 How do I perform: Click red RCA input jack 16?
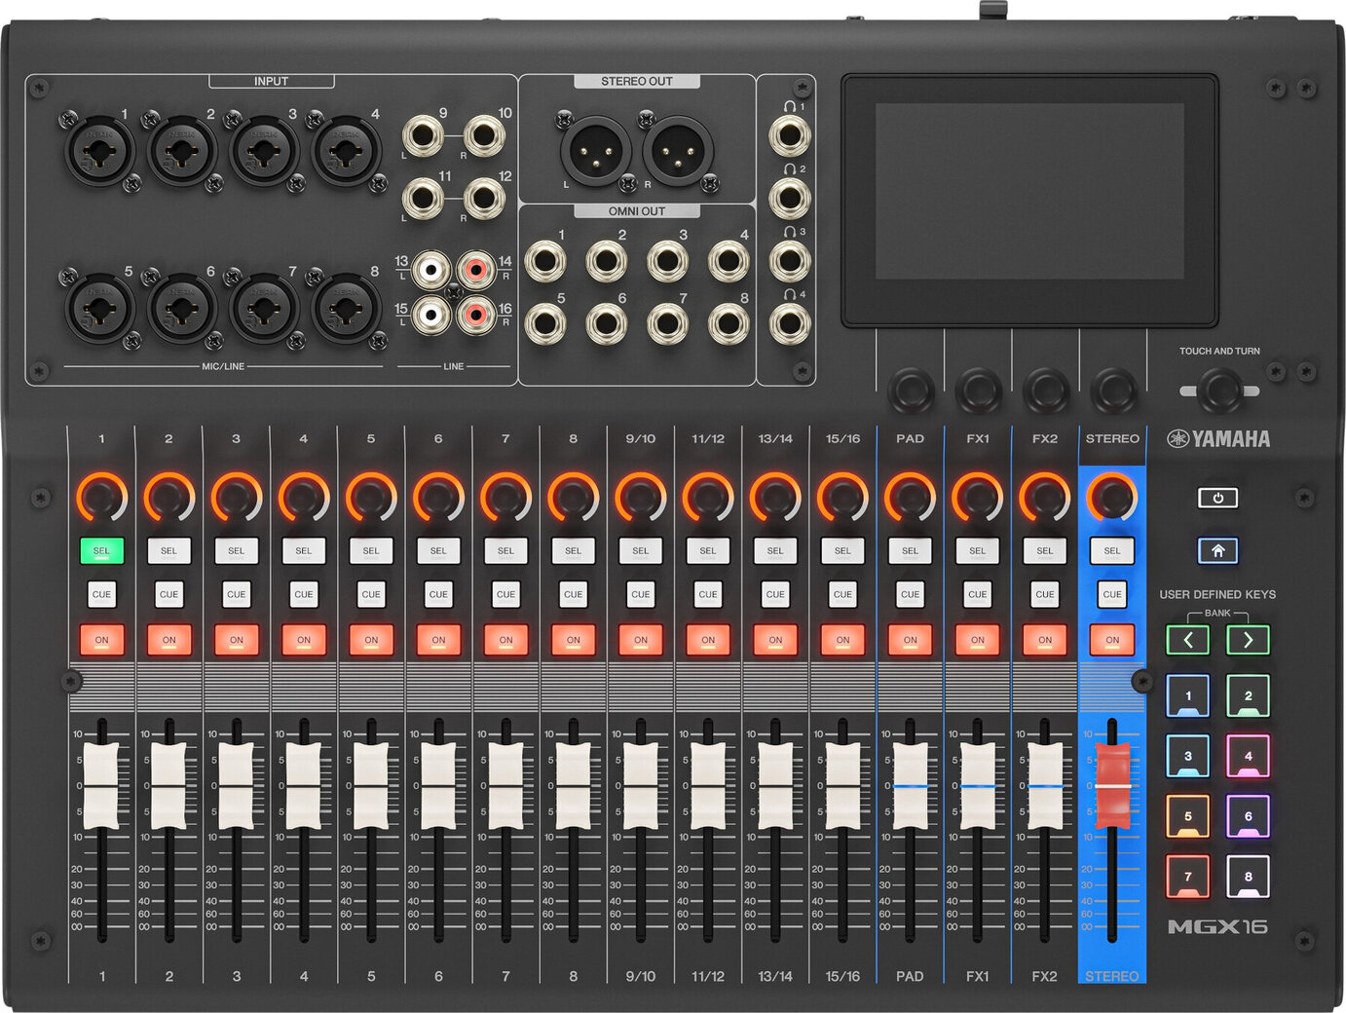click(x=476, y=315)
